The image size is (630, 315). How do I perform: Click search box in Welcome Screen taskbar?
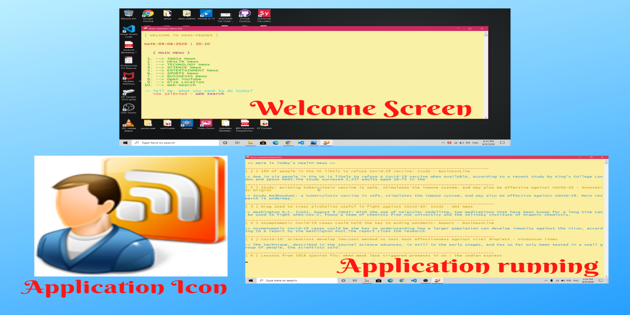[x=175, y=143]
